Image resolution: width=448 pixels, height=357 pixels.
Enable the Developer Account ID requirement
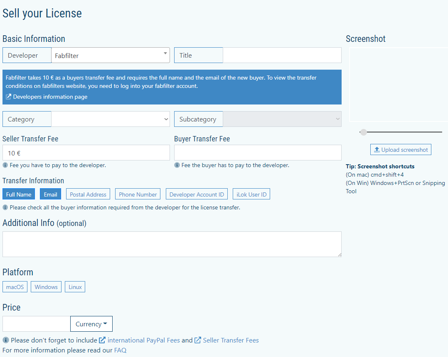click(x=197, y=194)
